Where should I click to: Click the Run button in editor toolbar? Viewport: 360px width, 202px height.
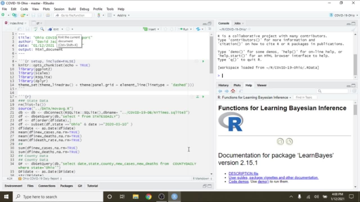(x=183, y=29)
